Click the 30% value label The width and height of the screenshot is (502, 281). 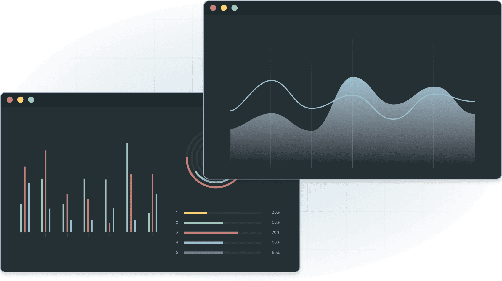(276, 212)
